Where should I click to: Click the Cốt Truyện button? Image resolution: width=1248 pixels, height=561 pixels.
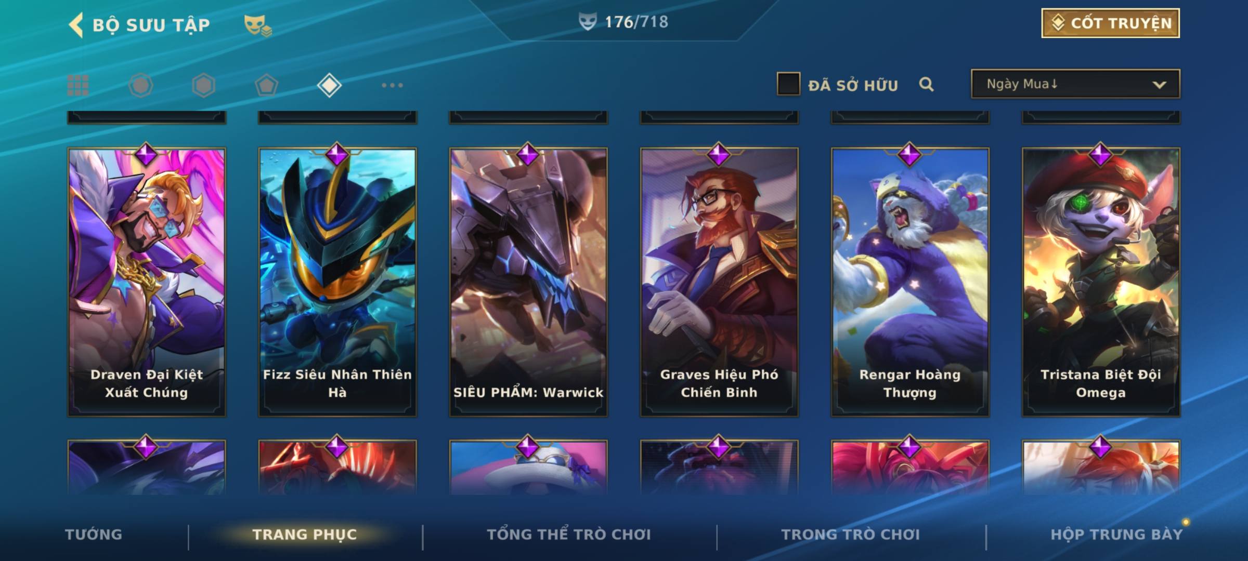[x=1111, y=23]
